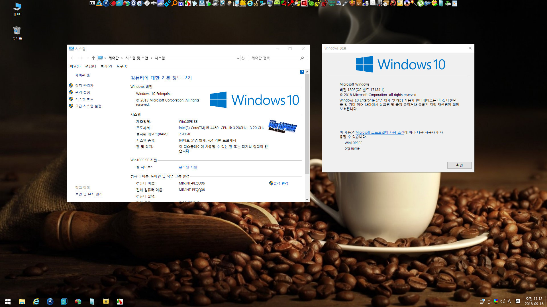Open Internet Explorer in the top dock
The height and width of the screenshot is (307, 547).
tap(250, 3)
